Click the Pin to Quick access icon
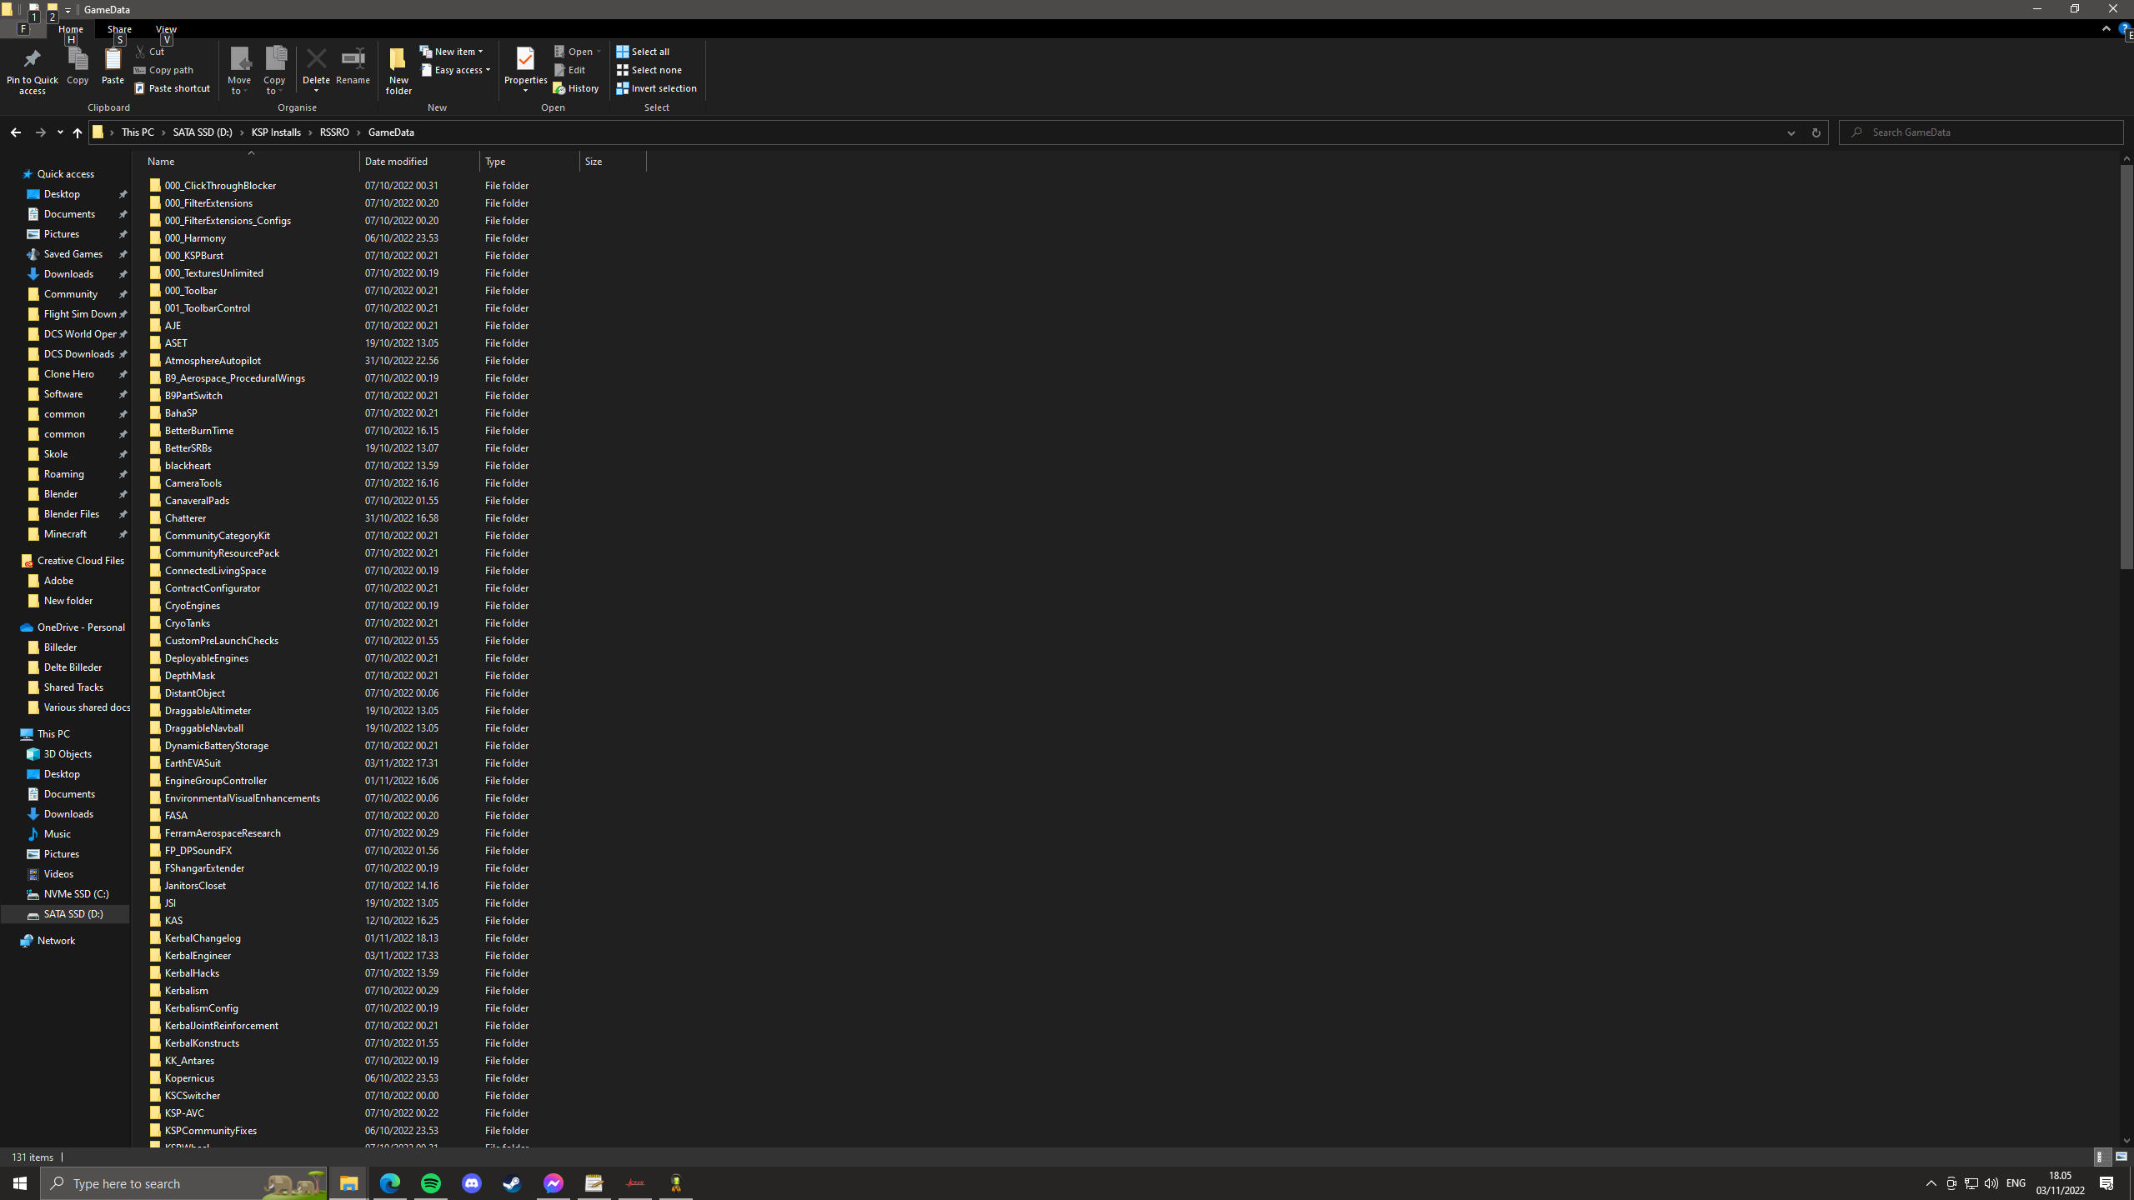The height and width of the screenshot is (1200, 2134). [32, 60]
